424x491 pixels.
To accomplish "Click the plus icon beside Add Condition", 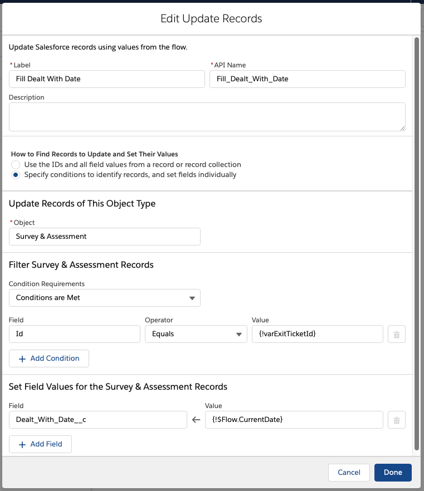I will [22, 359].
